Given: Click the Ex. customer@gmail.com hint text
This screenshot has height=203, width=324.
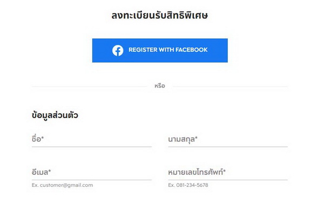Looking at the screenshot, I should (x=62, y=185).
